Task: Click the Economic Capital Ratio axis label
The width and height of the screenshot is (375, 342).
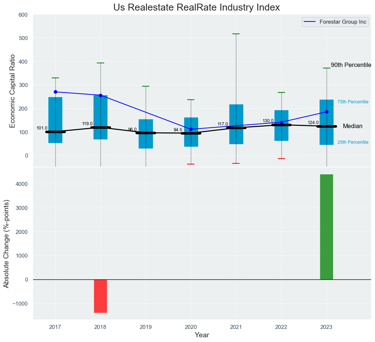Action: [12, 91]
